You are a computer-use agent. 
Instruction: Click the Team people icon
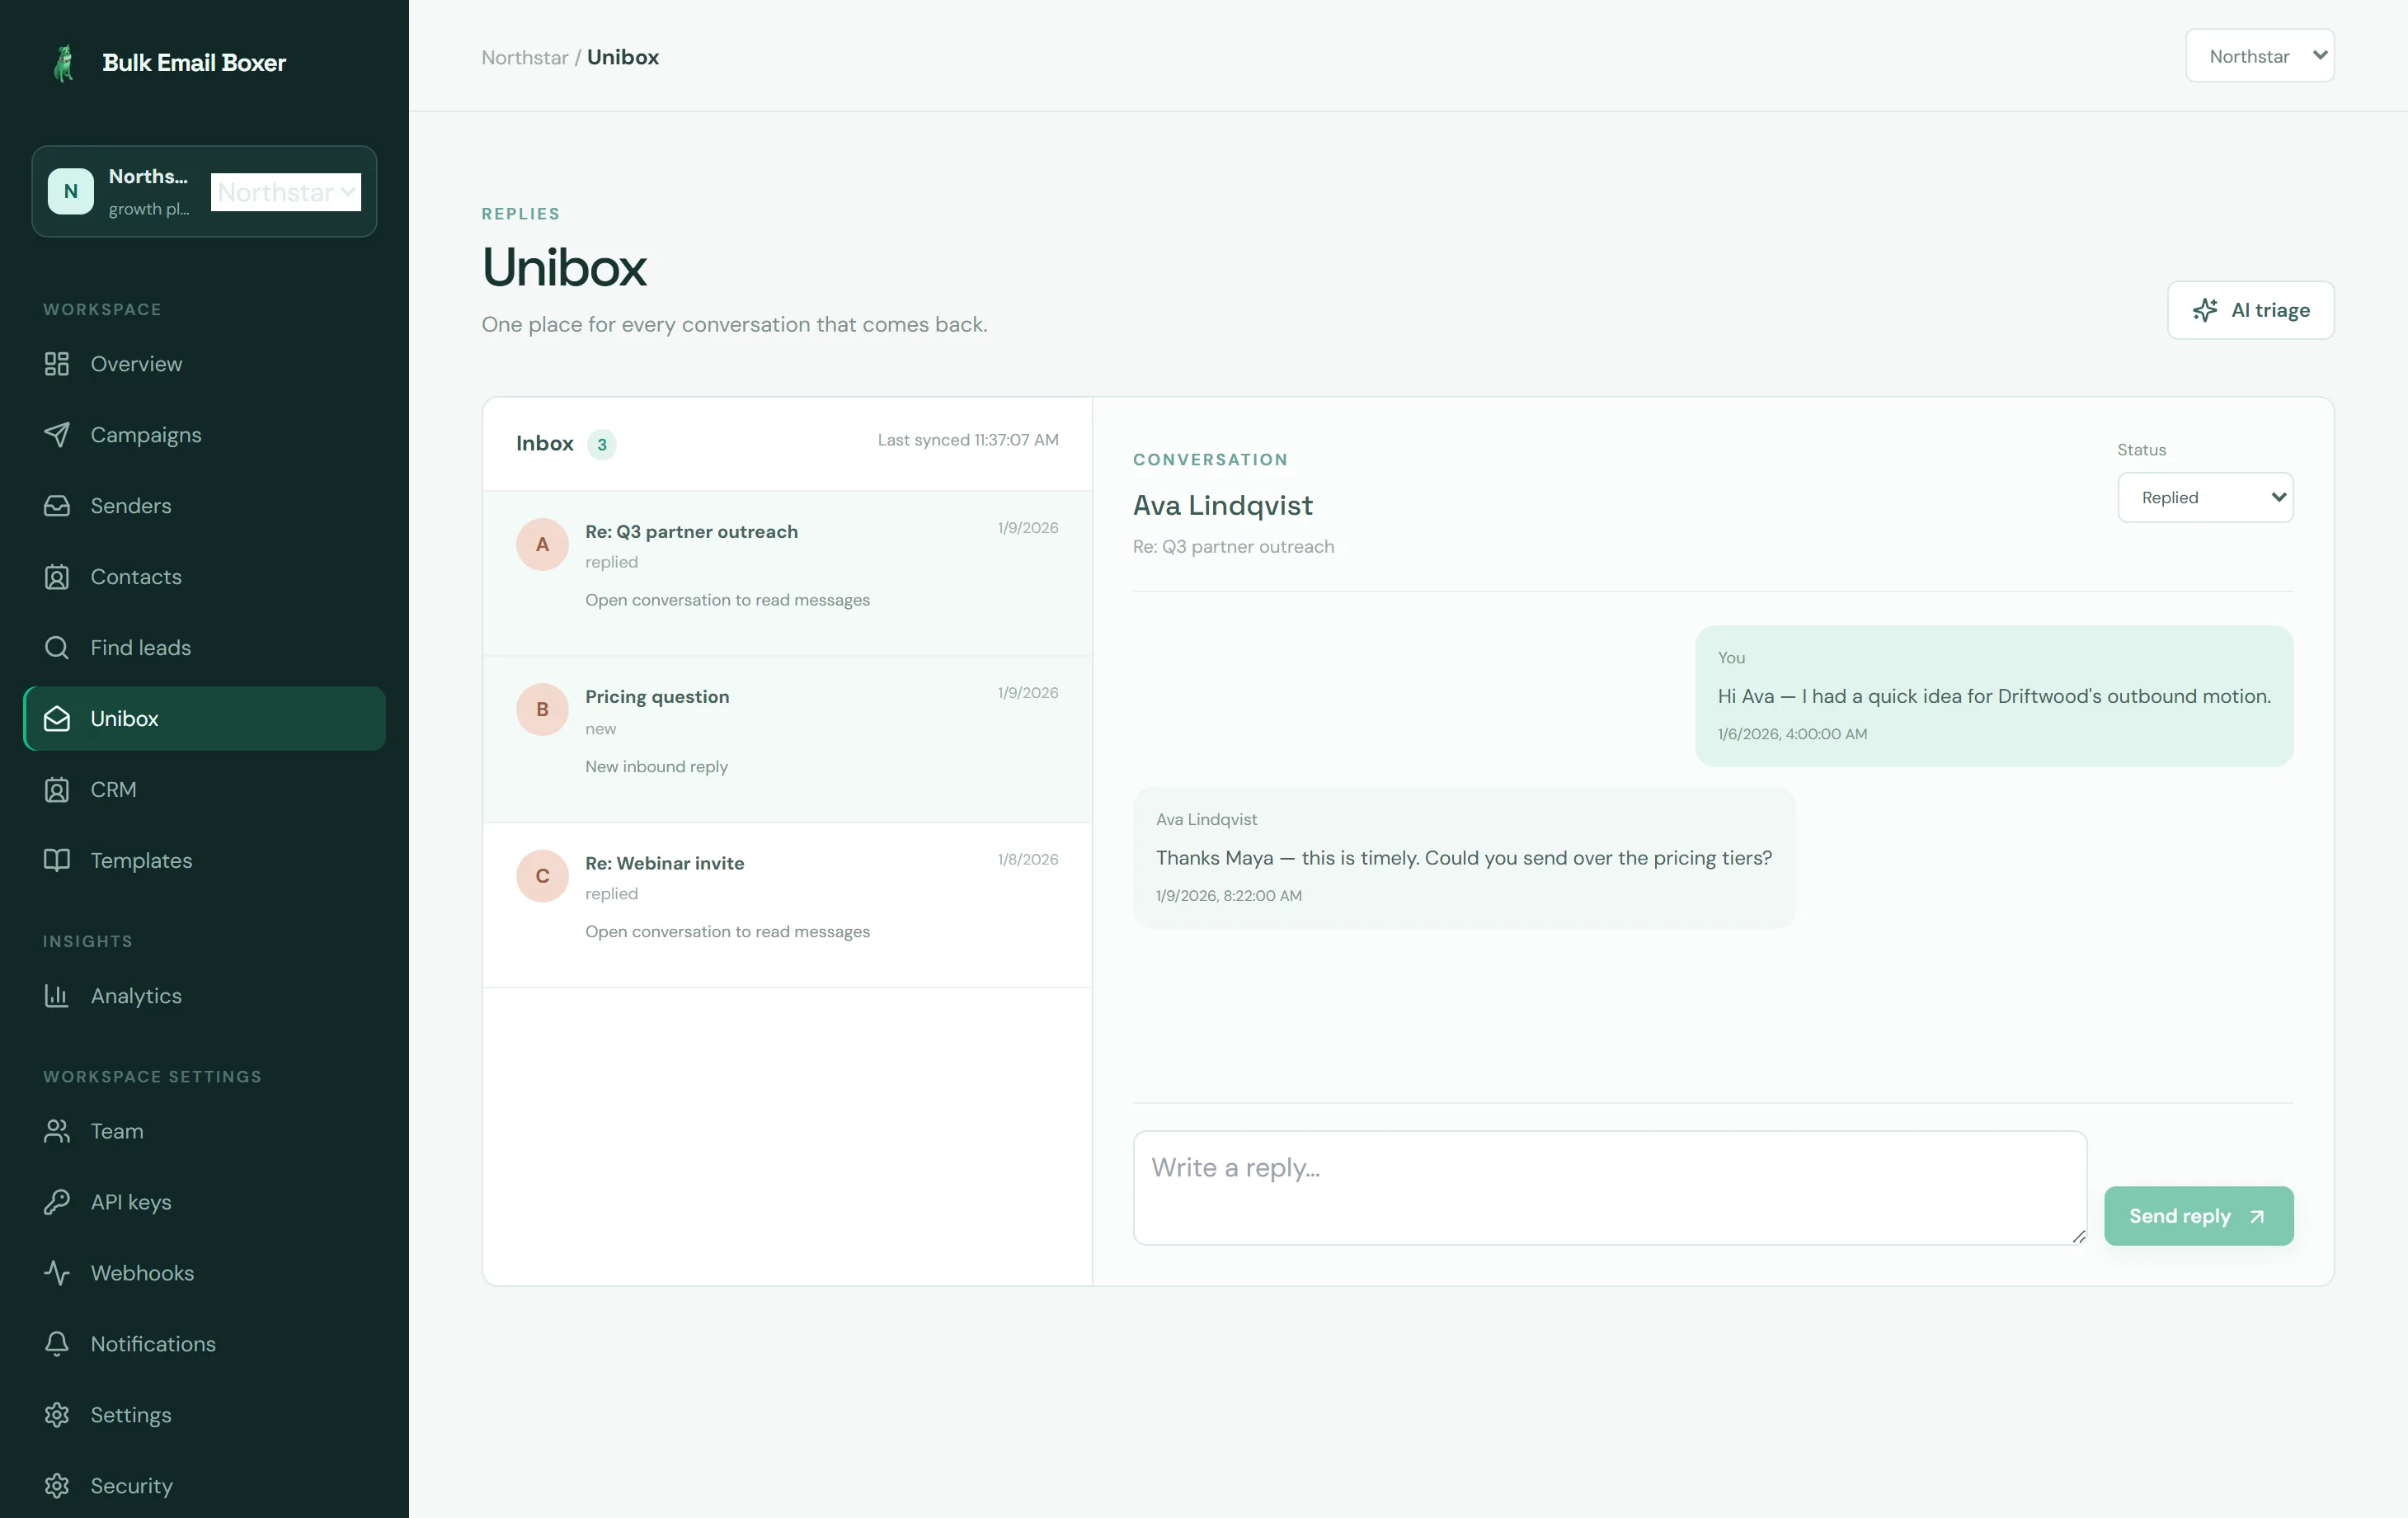(57, 1131)
